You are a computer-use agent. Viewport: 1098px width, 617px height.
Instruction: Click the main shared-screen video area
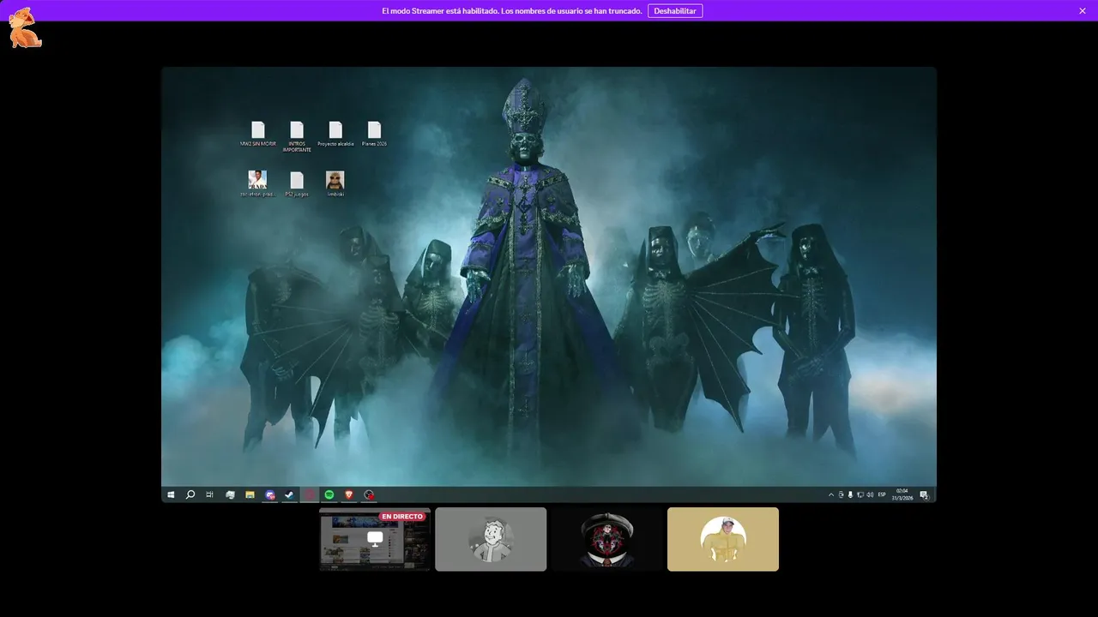click(x=549, y=285)
